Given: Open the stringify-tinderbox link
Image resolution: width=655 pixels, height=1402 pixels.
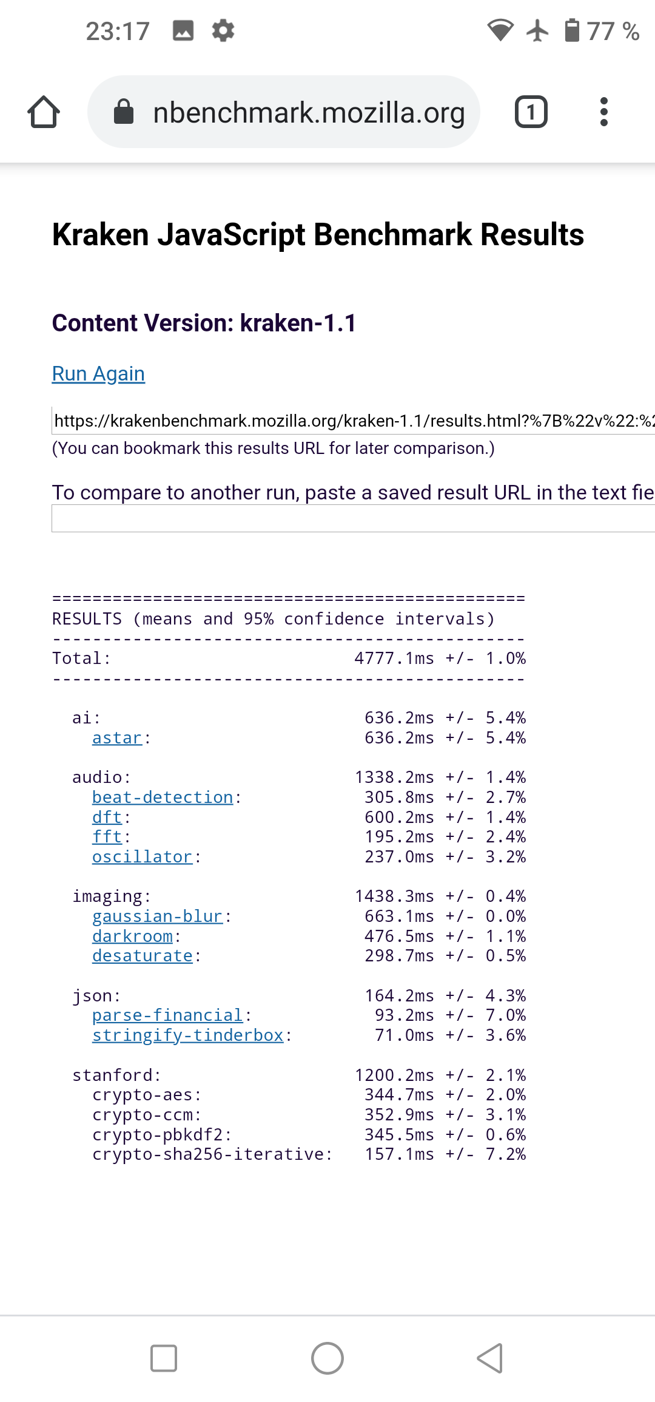Looking at the screenshot, I should [x=187, y=1035].
